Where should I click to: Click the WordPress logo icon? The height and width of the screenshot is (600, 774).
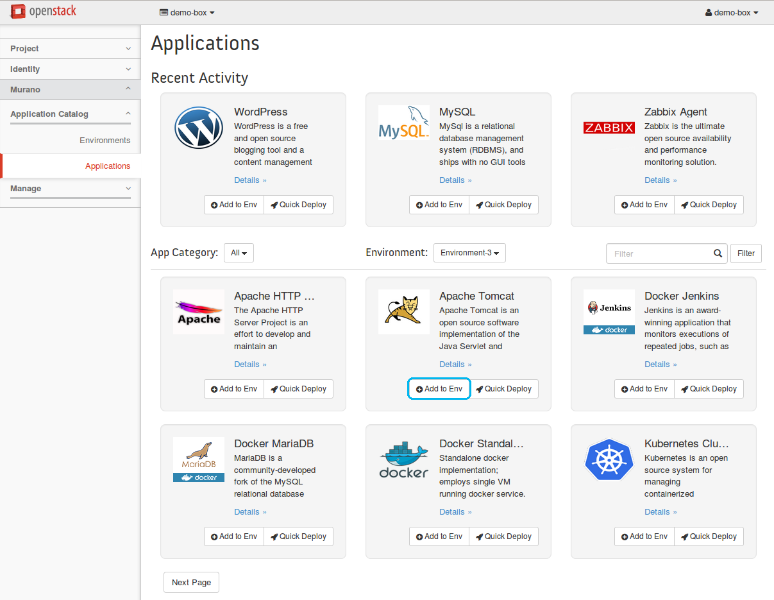[x=199, y=128]
